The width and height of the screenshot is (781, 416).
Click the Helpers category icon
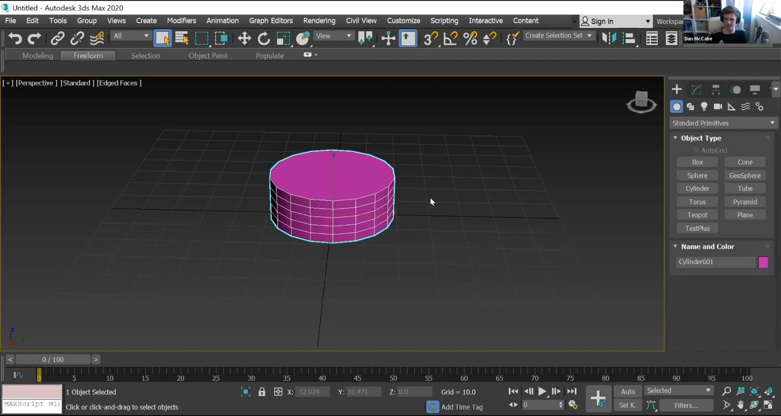731,107
